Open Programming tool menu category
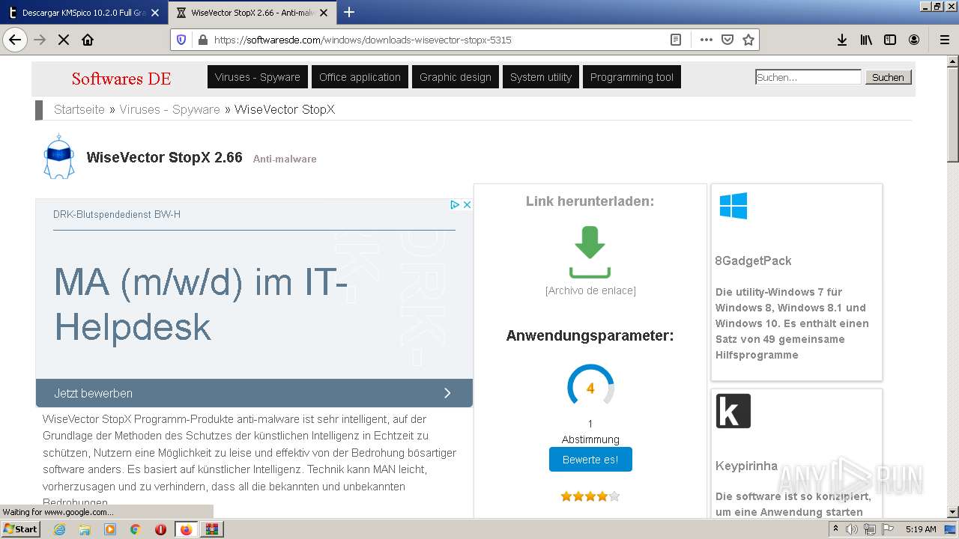This screenshot has width=959, height=539. pos(632,77)
